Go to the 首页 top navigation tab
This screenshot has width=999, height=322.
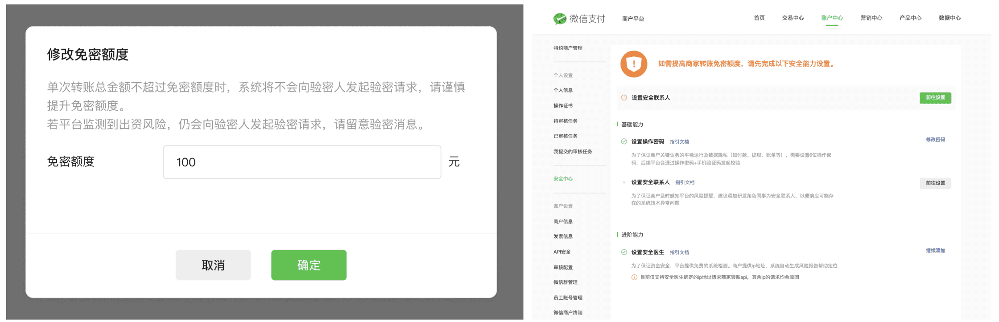(x=759, y=18)
